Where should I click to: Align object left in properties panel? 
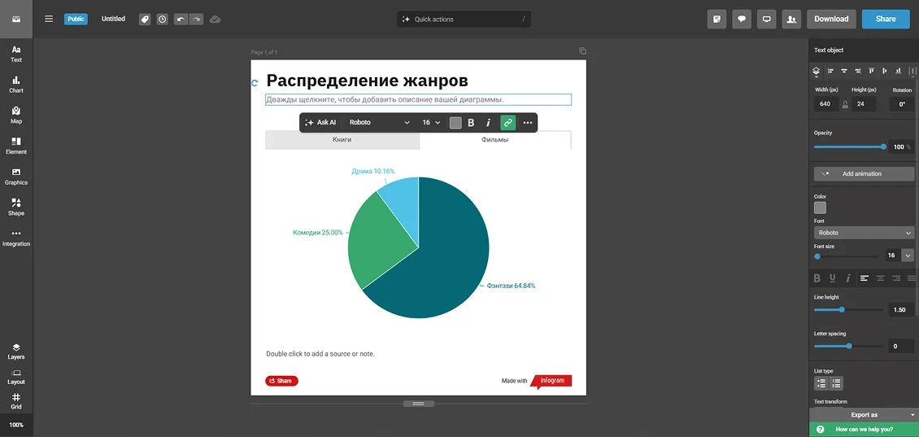(x=830, y=71)
